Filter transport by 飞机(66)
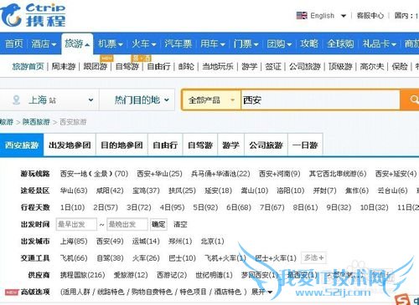The width and height of the screenshot is (419, 305). point(74,258)
